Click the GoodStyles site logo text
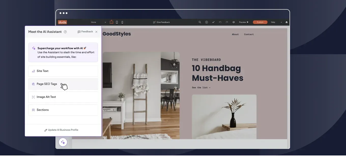This screenshot has width=346, height=157. click(x=117, y=34)
